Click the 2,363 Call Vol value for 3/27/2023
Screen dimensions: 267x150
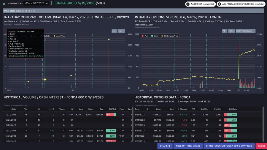pos(205,115)
